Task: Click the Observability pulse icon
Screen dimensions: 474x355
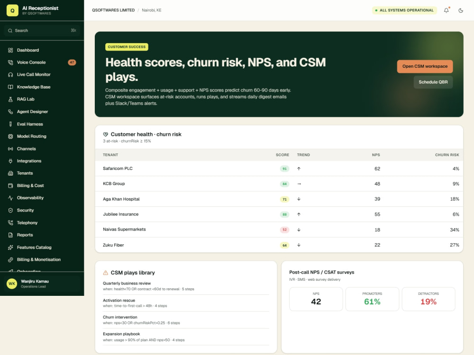Action: pyautogui.click(x=10, y=198)
